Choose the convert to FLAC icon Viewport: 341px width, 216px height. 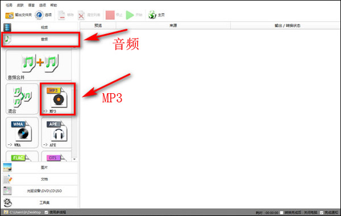(x=22, y=156)
